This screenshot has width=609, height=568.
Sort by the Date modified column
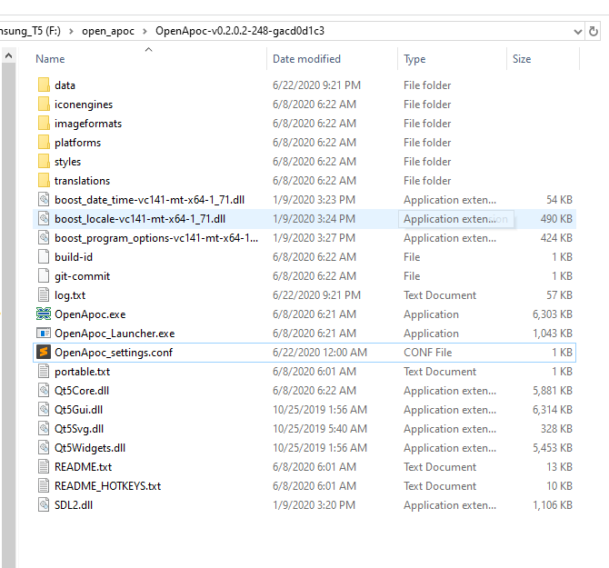pyautogui.click(x=306, y=59)
